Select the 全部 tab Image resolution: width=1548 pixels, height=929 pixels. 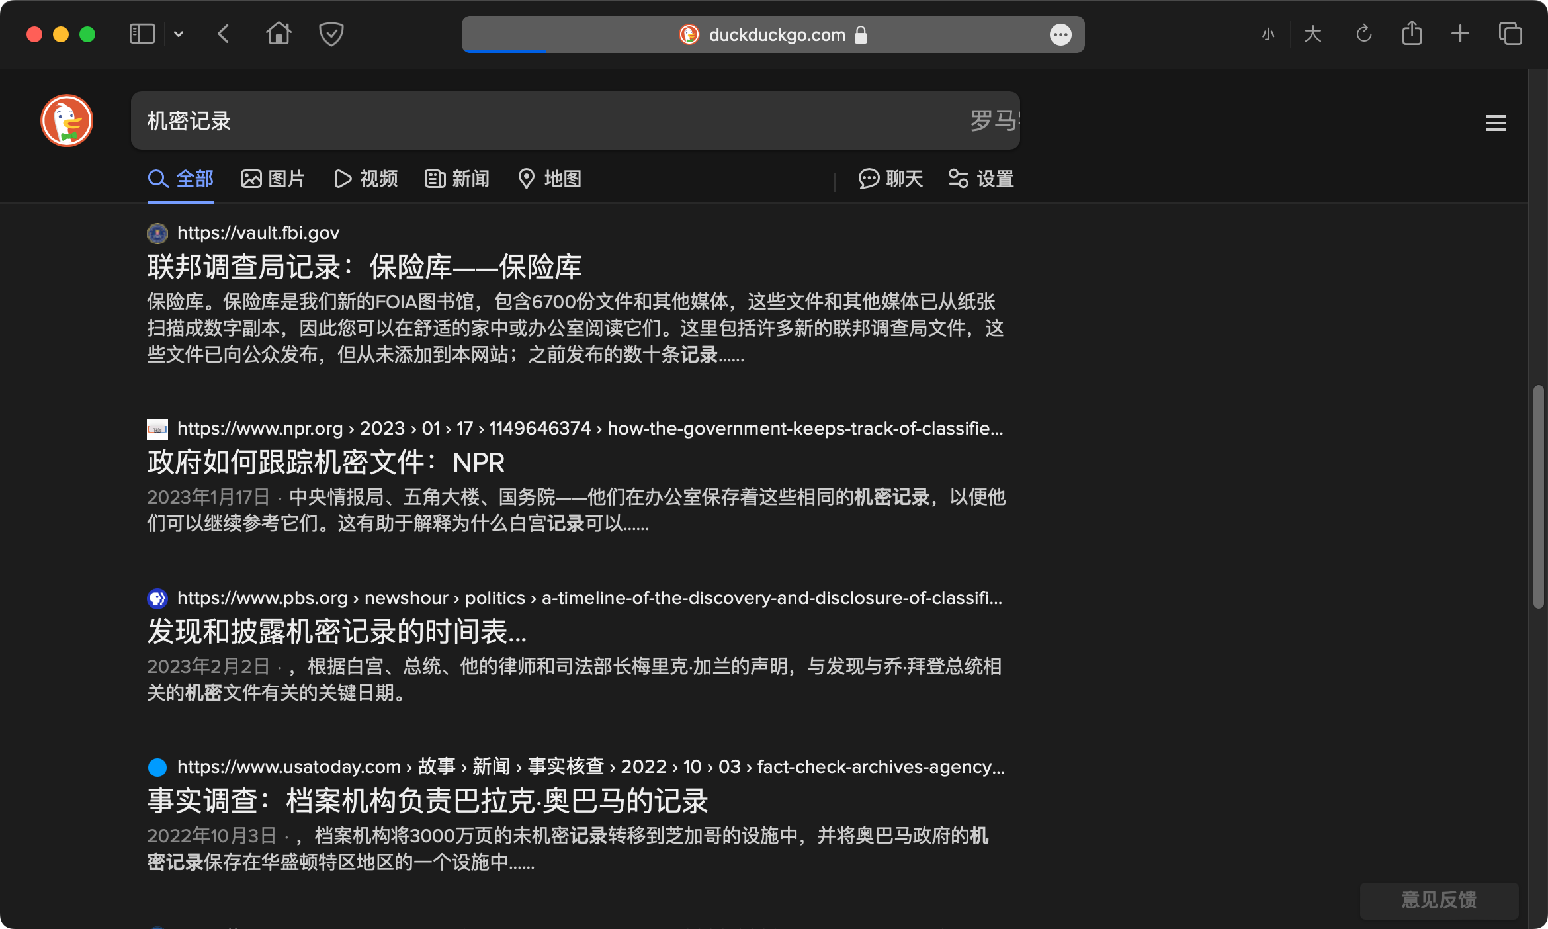[x=181, y=179]
